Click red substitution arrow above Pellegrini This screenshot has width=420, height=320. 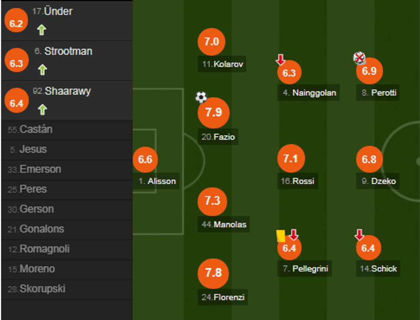pos(294,235)
